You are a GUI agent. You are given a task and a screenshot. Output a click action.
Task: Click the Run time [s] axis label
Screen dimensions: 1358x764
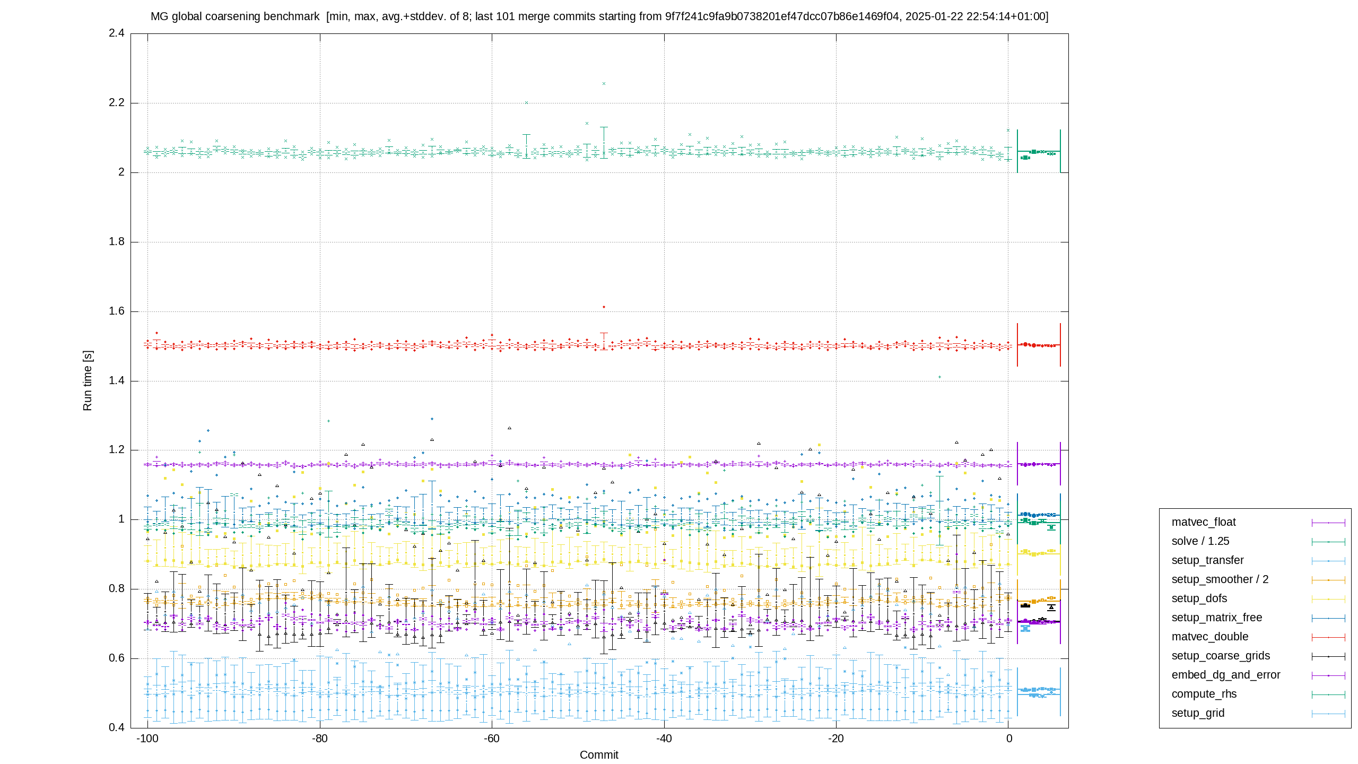tap(88, 380)
